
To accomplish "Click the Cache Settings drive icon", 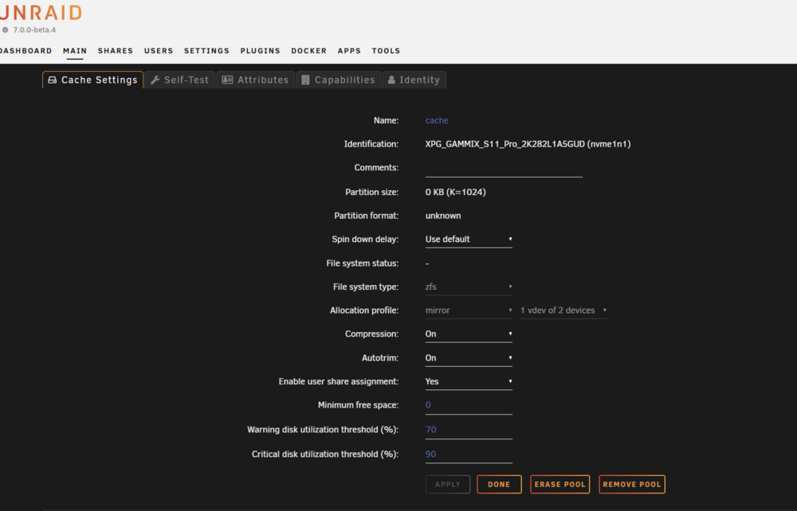I will pos(53,80).
